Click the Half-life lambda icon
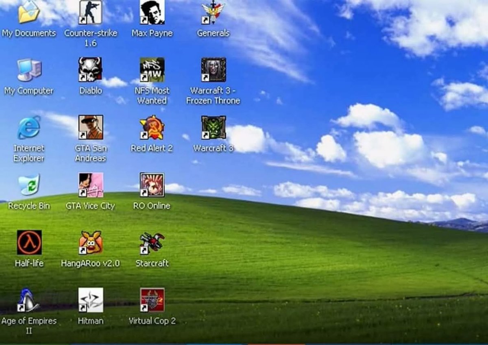 click(x=29, y=242)
